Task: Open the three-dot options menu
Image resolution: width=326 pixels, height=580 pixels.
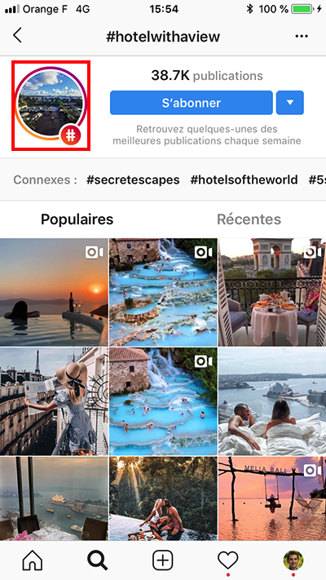Action: pyautogui.click(x=302, y=36)
